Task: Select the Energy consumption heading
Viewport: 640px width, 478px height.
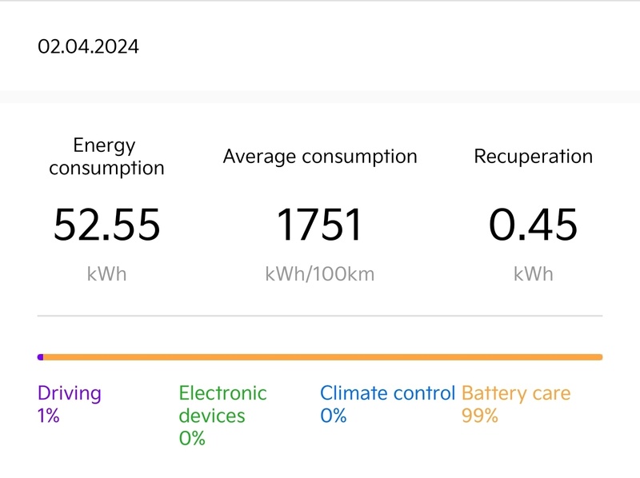Action: (106, 157)
